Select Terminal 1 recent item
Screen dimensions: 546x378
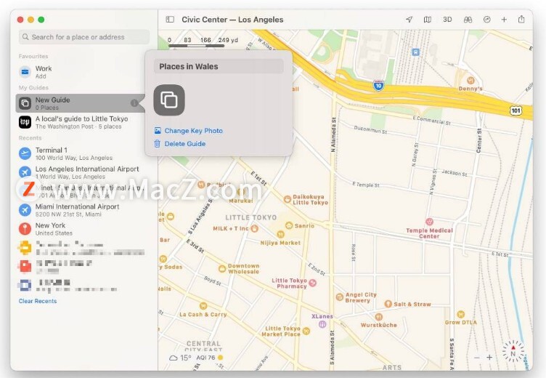83,153
